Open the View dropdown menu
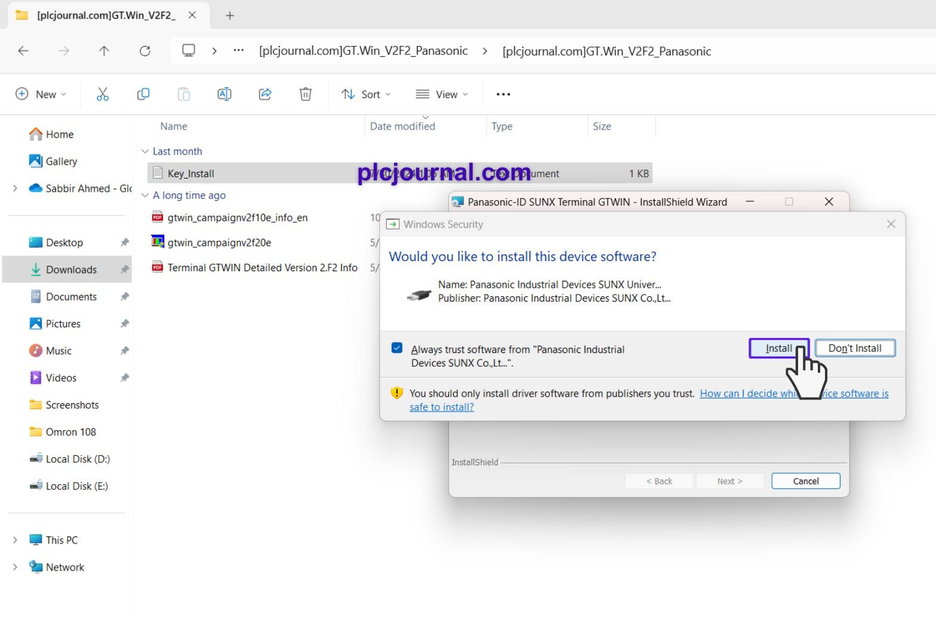The width and height of the screenshot is (936, 617). (442, 94)
